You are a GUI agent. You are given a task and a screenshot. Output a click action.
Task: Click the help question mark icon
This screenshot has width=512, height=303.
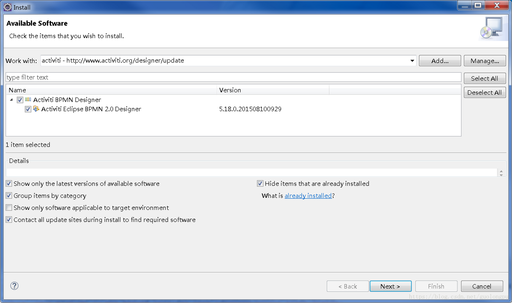(14, 286)
